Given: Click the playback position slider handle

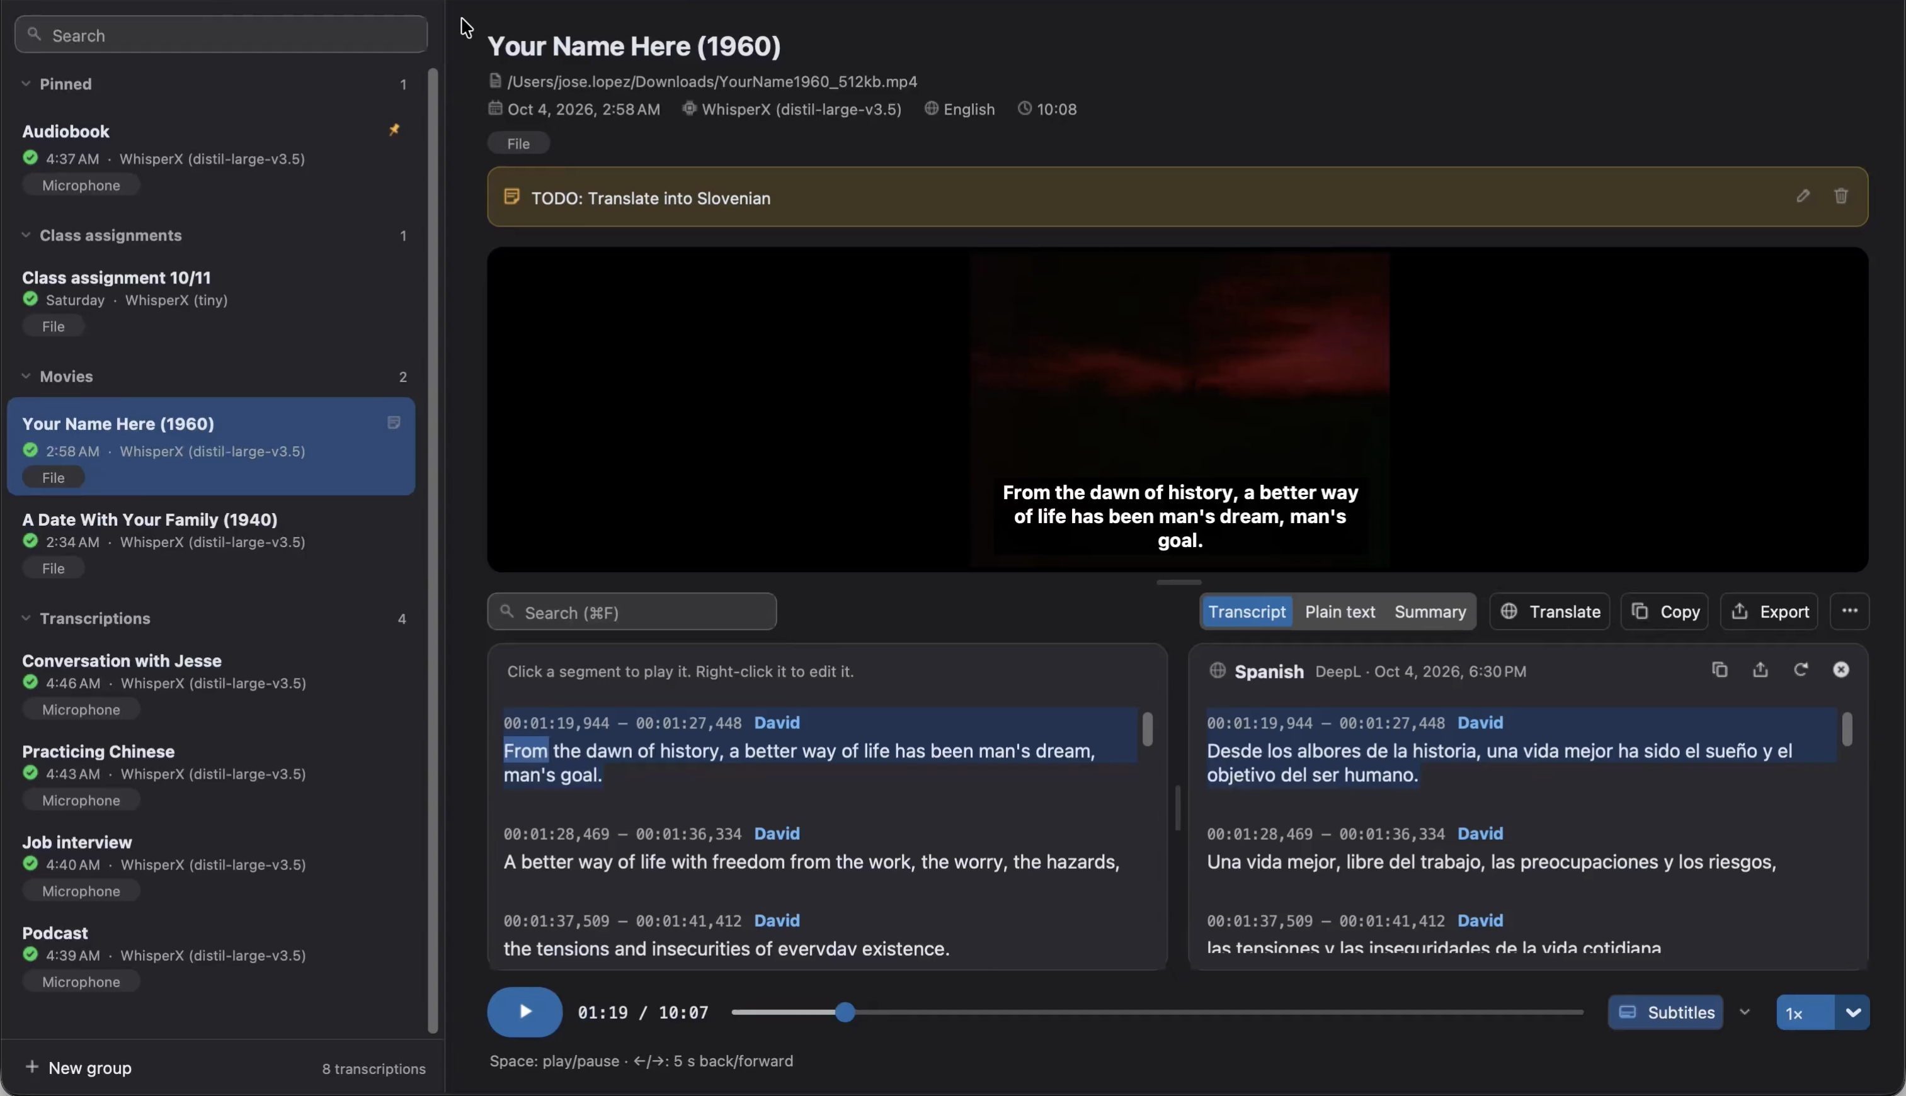Looking at the screenshot, I should (845, 1012).
